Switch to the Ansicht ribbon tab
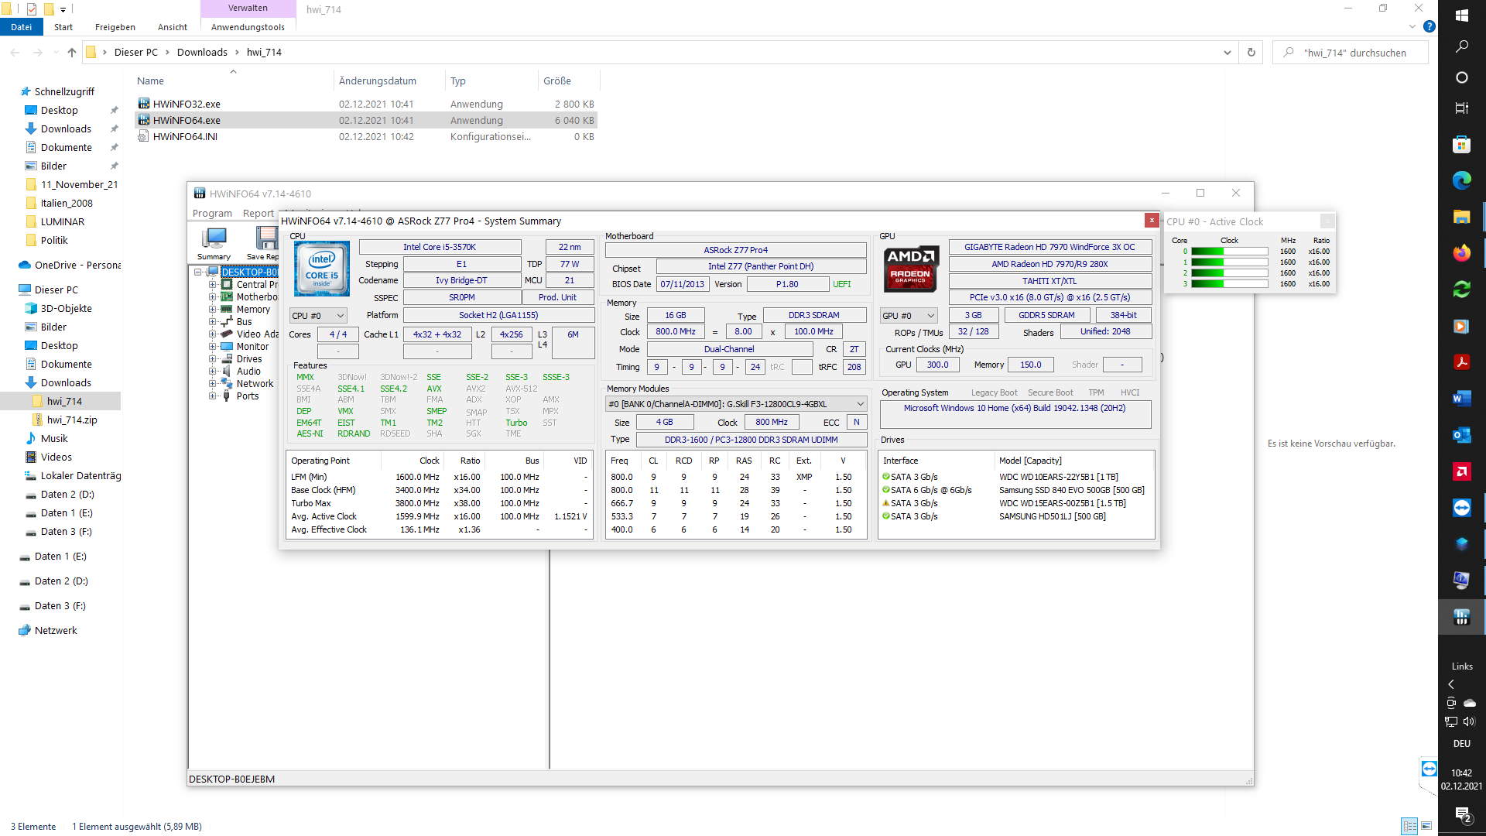1486x836 pixels. (172, 27)
